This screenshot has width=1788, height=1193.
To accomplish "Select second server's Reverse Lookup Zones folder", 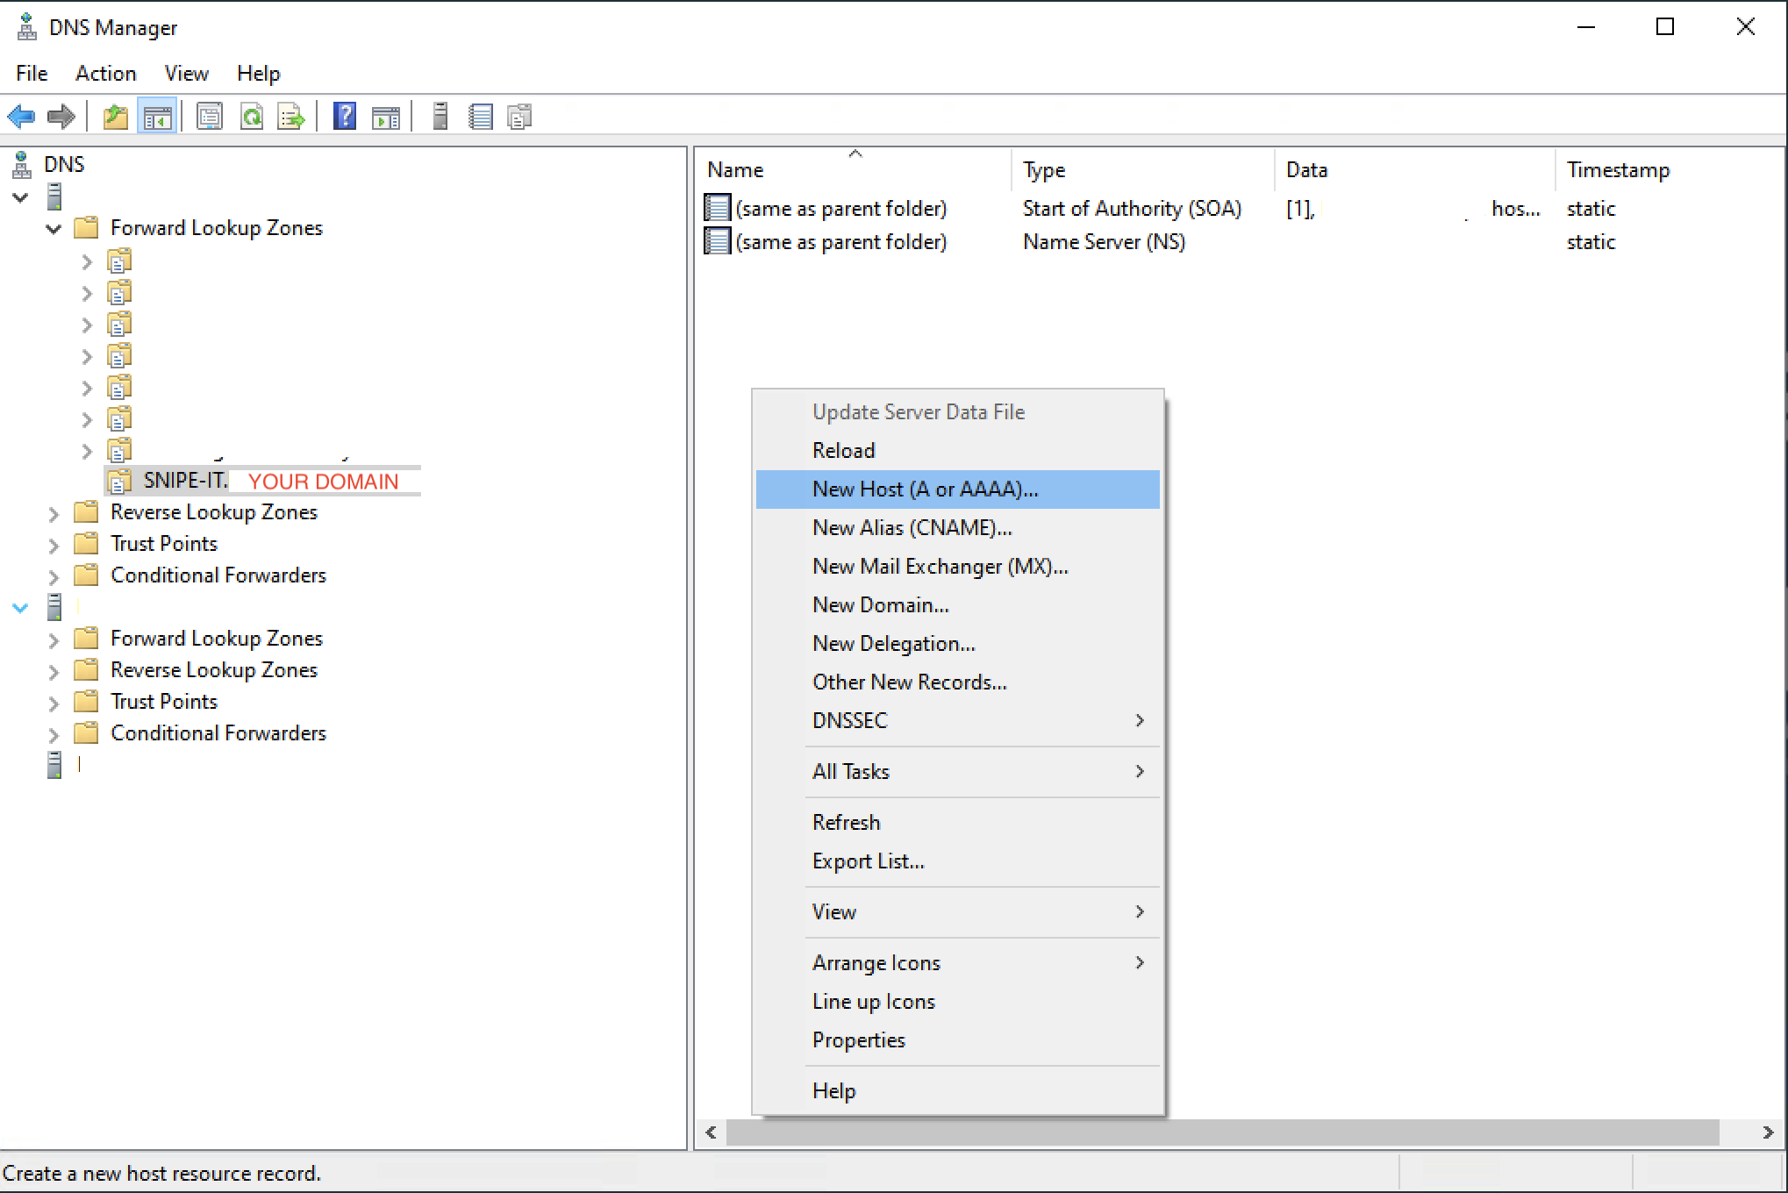I will click(x=196, y=670).
